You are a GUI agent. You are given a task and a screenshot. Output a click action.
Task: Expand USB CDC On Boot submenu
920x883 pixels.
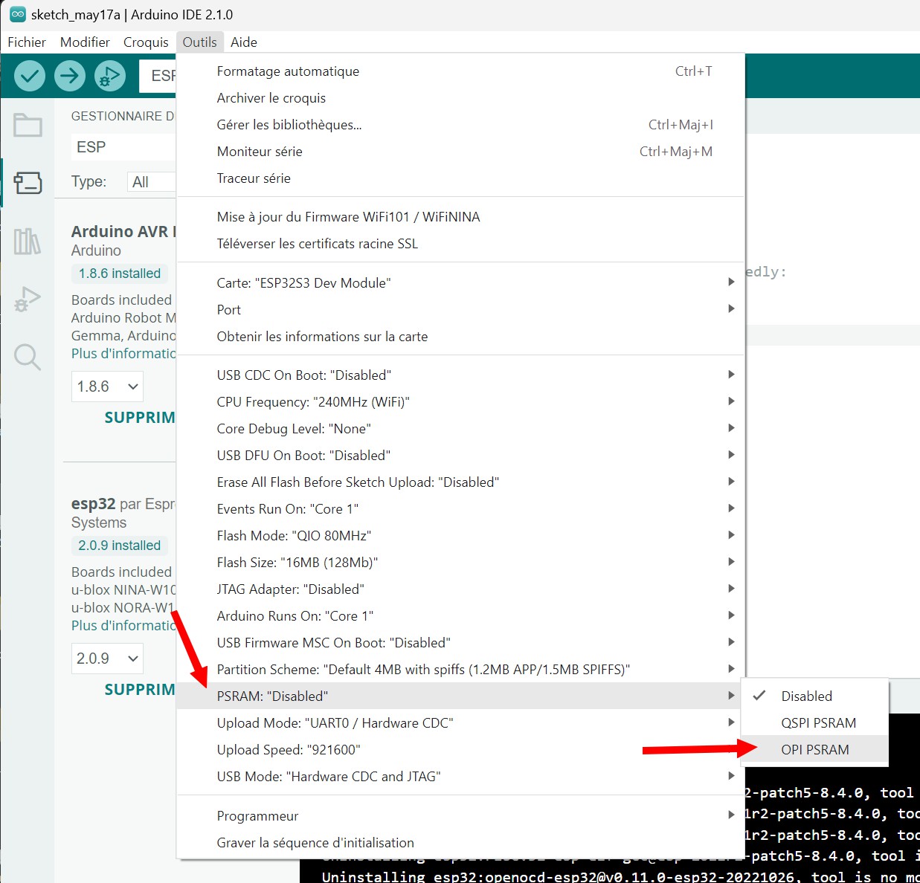pos(460,375)
